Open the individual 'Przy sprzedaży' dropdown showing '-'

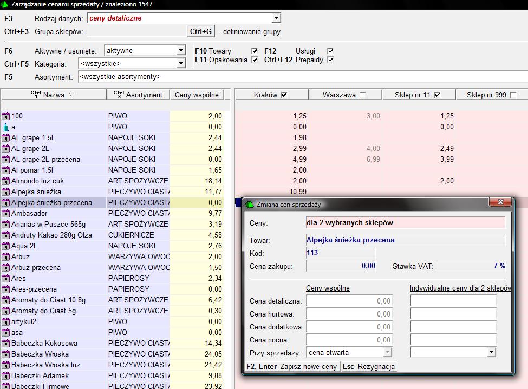[491, 352]
